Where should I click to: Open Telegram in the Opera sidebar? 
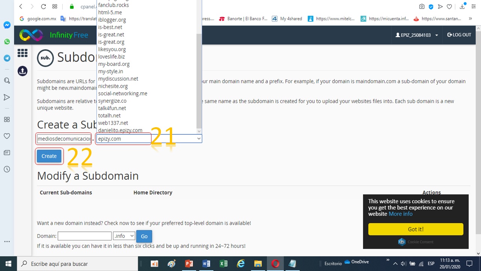pos(7,58)
